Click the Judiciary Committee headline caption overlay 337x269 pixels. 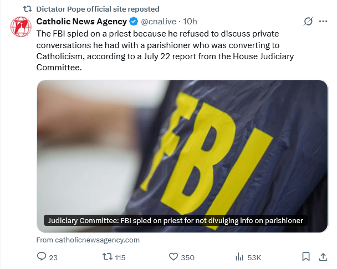point(175,220)
